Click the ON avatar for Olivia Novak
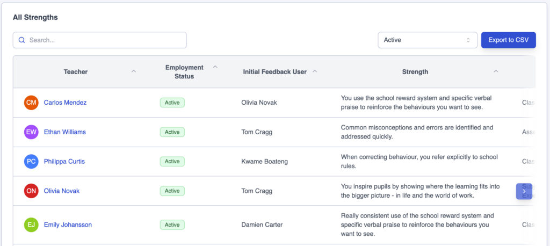The height and width of the screenshot is (246, 550). pos(32,191)
